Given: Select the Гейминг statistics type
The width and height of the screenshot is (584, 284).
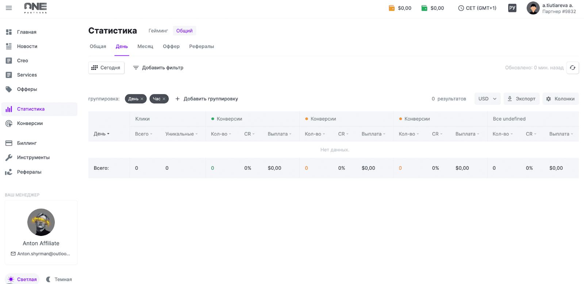Looking at the screenshot, I should coord(158,31).
